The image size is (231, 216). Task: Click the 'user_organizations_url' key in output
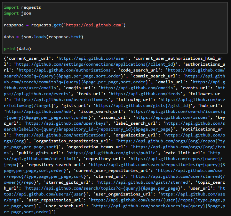[123, 194]
